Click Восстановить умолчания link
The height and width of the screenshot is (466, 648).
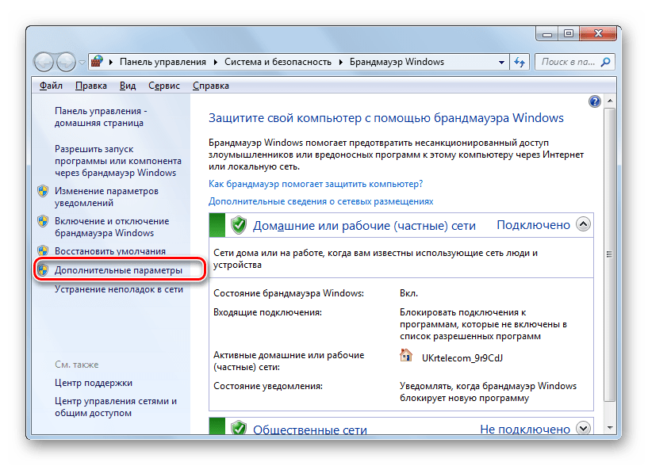click(x=110, y=251)
